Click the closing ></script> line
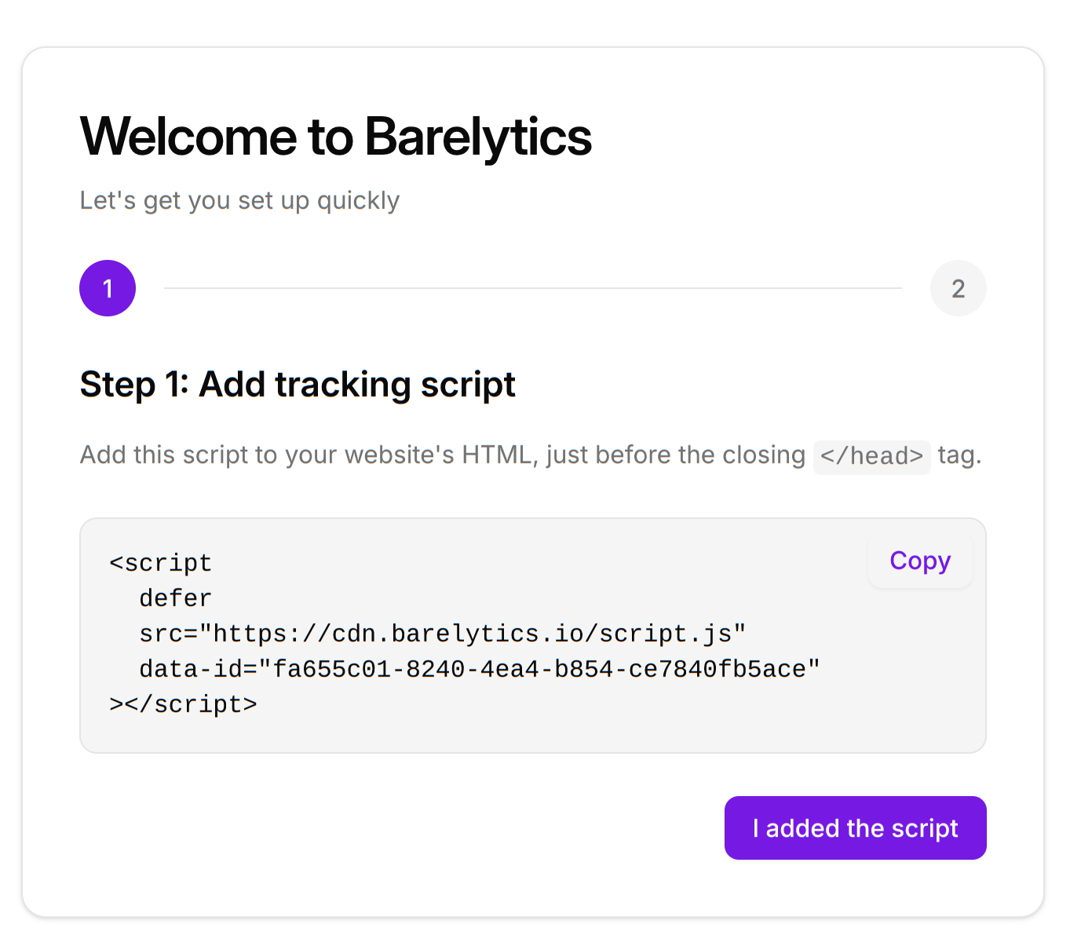 [x=184, y=704]
